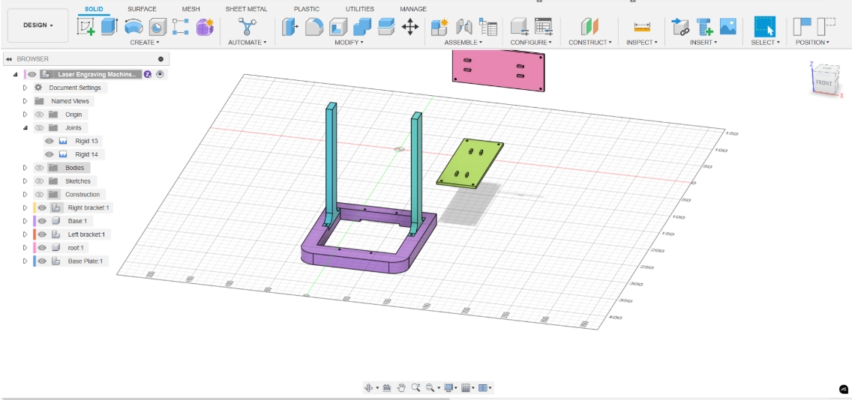Select the Measure tool

pyautogui.click(x=642, y=27)
